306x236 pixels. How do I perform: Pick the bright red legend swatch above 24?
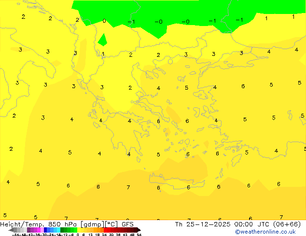click(x=105, y=230)
